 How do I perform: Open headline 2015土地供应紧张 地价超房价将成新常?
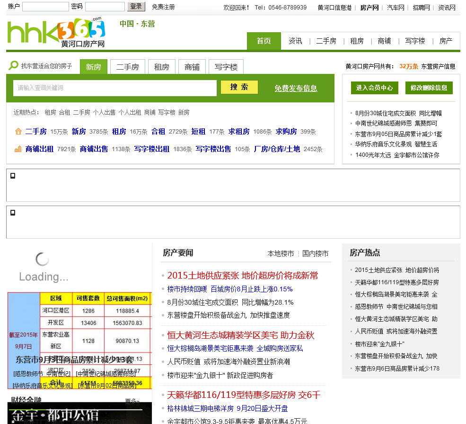click(243, 276)
